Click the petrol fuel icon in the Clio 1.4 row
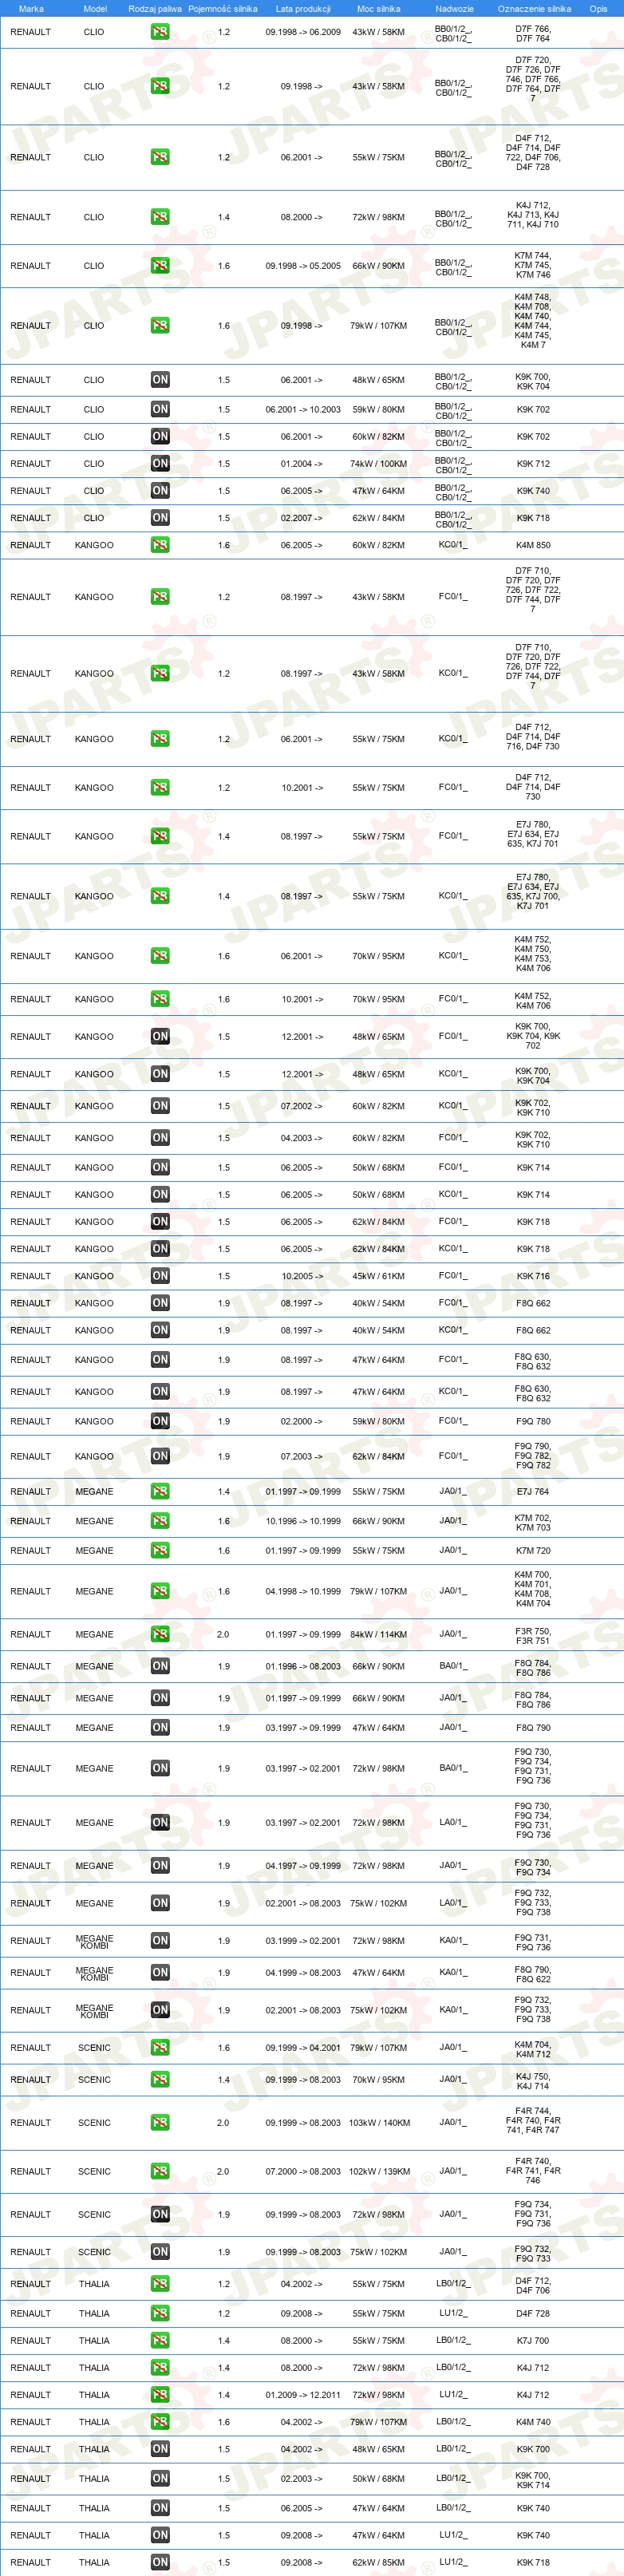 point(160,217)
